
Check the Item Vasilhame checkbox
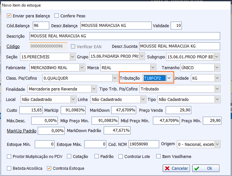point(158,156)
